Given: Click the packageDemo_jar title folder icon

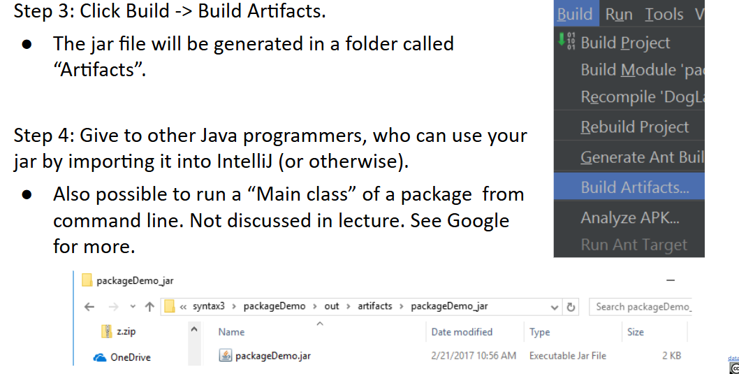Looking at the screenshot, I should pos(87,280).
